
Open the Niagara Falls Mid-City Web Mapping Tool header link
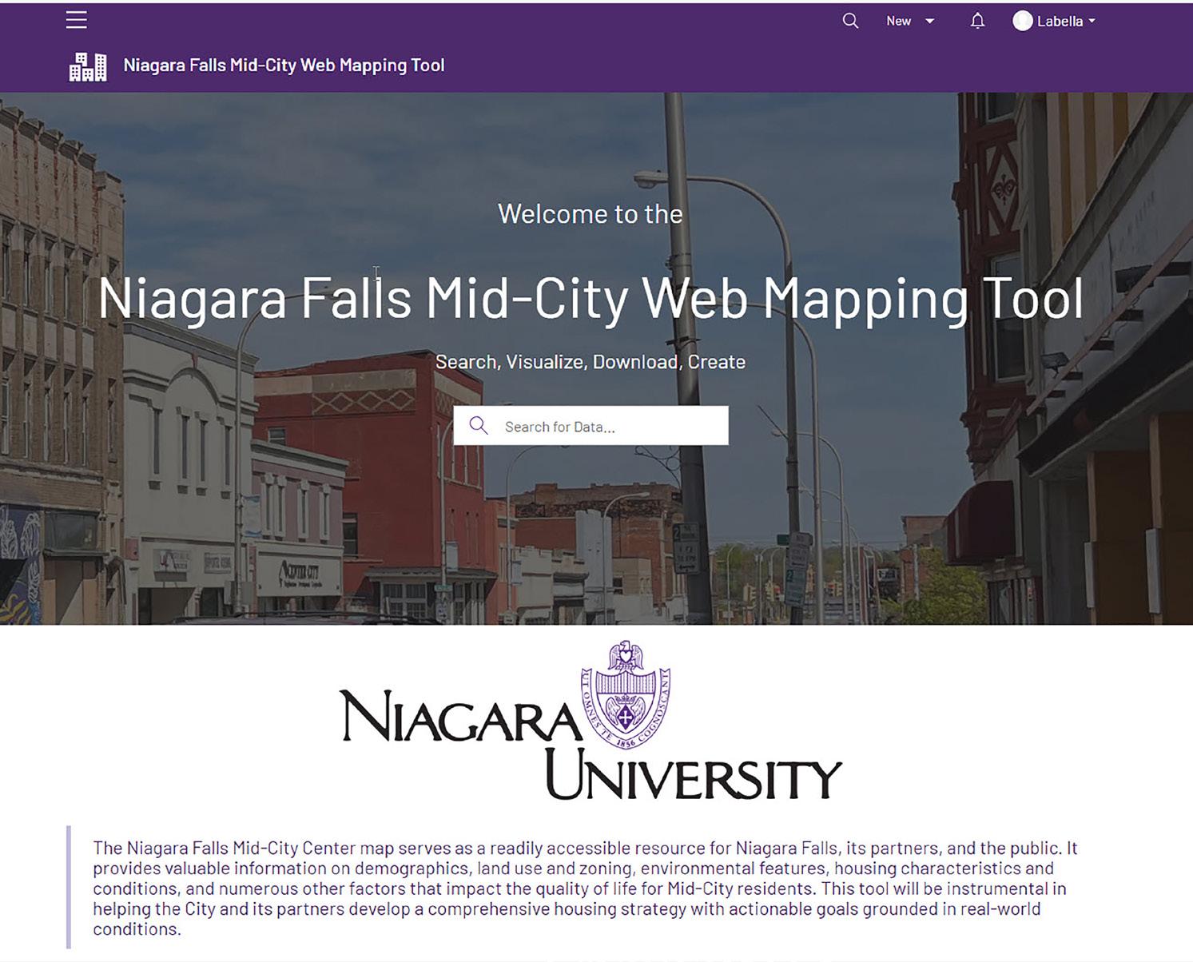[284, 66]
